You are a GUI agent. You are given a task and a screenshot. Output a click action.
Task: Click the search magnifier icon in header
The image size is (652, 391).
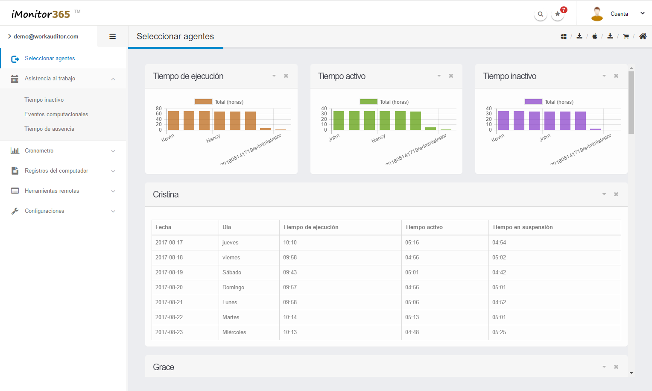[x=541, y=14]
